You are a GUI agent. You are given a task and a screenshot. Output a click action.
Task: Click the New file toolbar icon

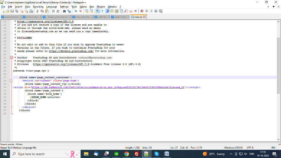(3, 11)
